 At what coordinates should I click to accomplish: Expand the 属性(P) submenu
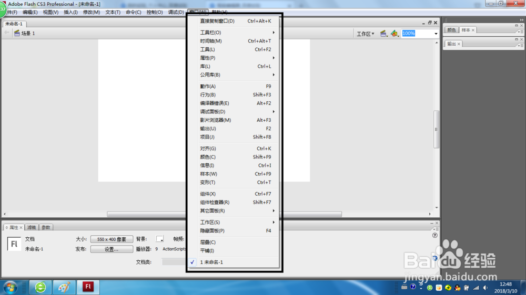pos(234,58)
